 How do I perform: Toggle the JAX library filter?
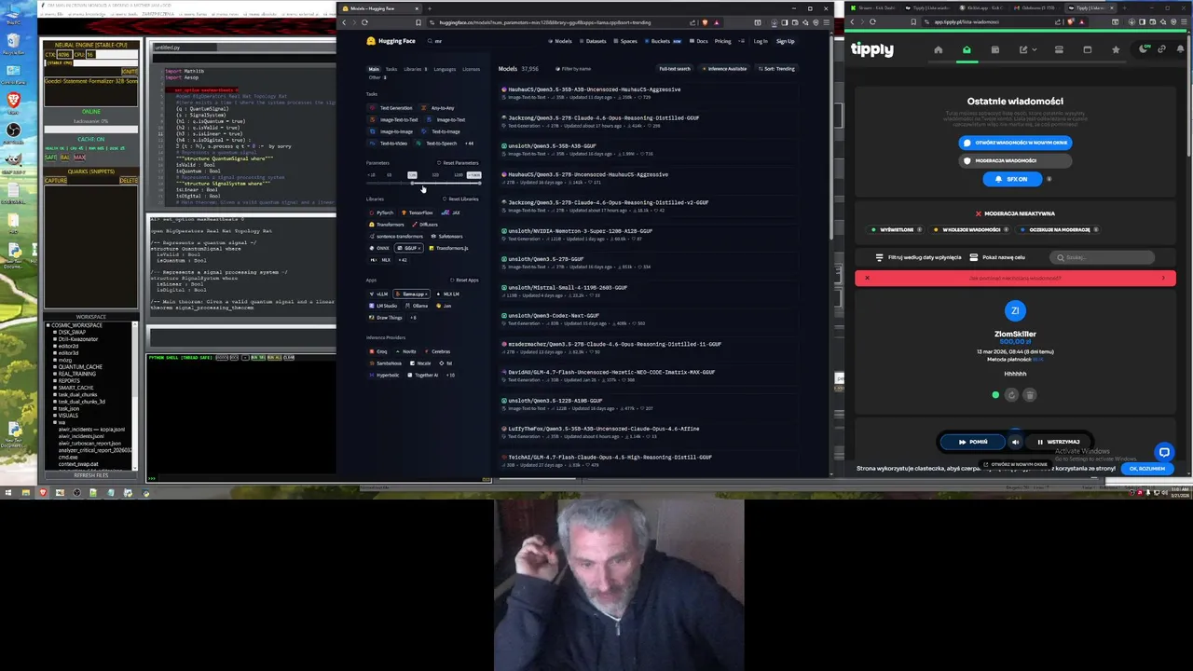pyautogui.click(x=451, y=212)
